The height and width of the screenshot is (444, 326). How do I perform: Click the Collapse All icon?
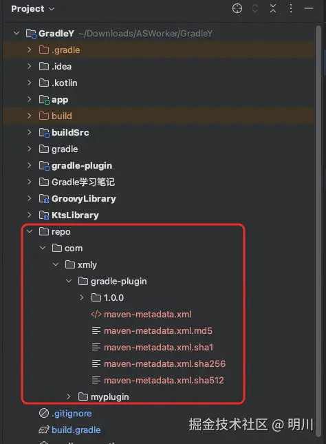coord(273,8)
